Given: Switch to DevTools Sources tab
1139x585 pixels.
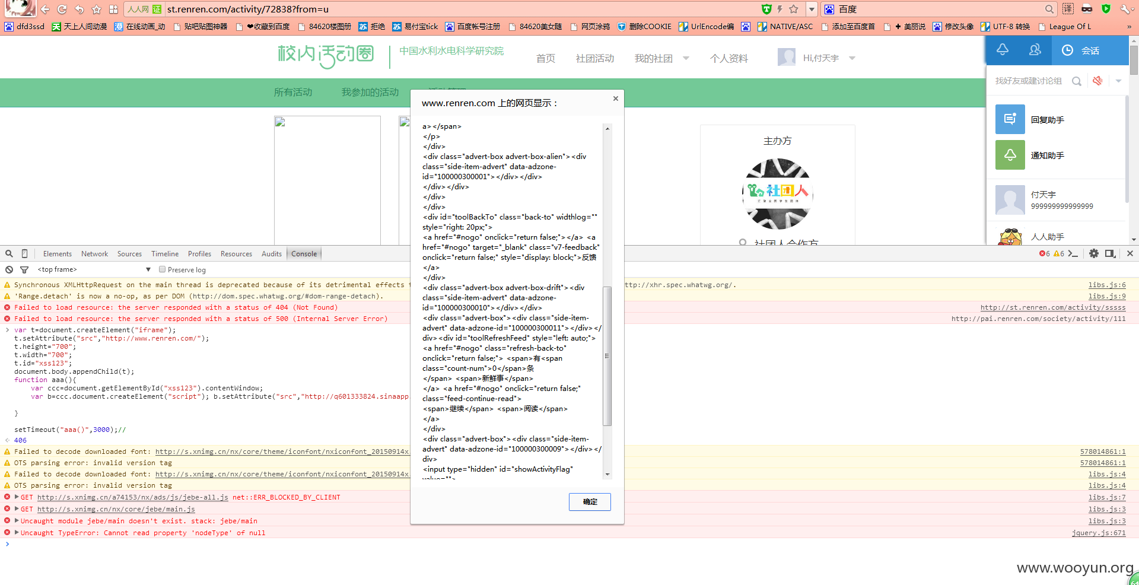Looking at the screenshot, I should point(129,253).
